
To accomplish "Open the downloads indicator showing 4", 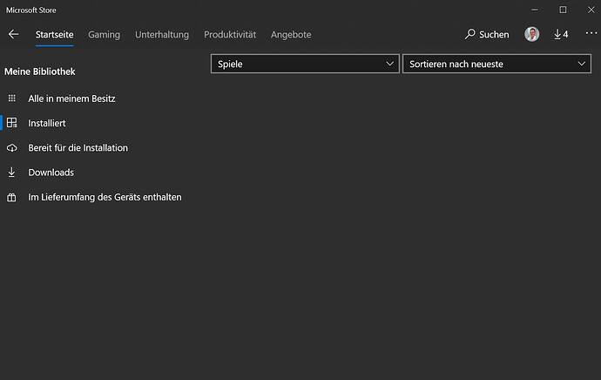I will [561, 35].
